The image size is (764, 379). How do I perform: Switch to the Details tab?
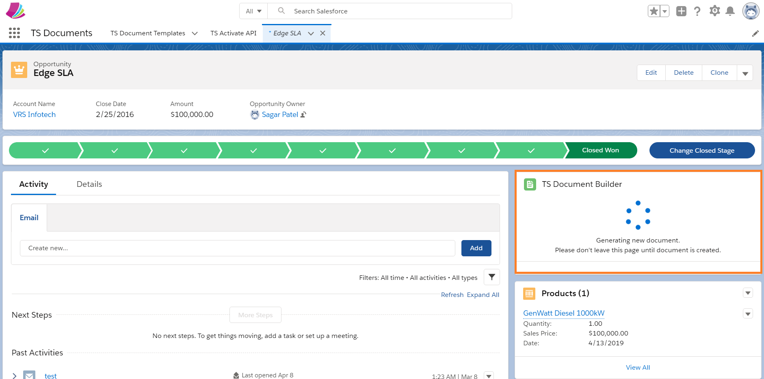[x=89, y=184]
